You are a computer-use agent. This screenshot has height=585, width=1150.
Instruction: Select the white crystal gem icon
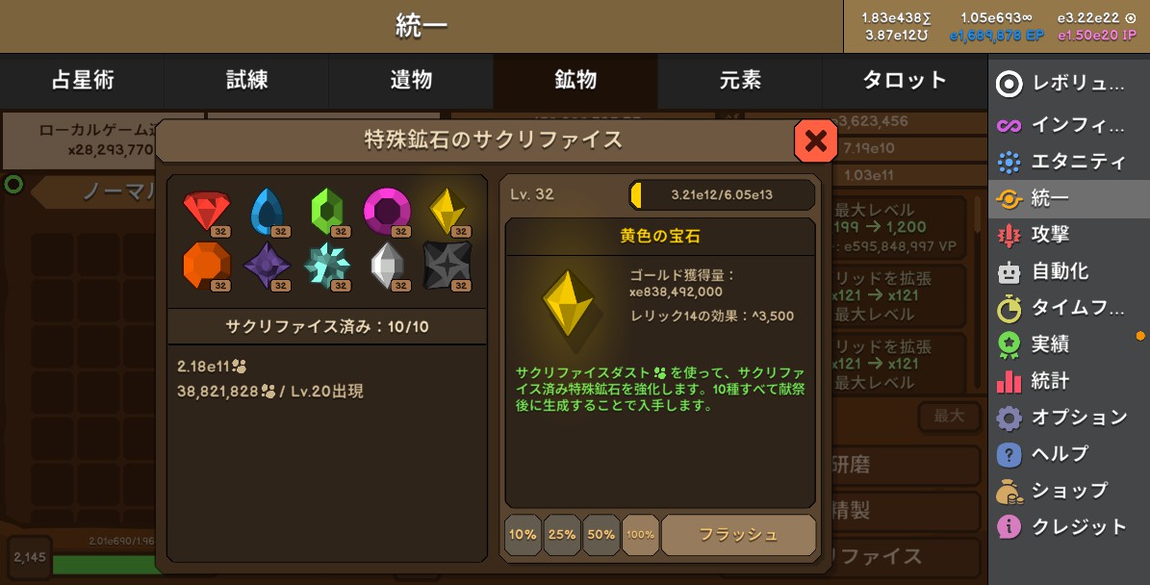click(x=387, y=267)
